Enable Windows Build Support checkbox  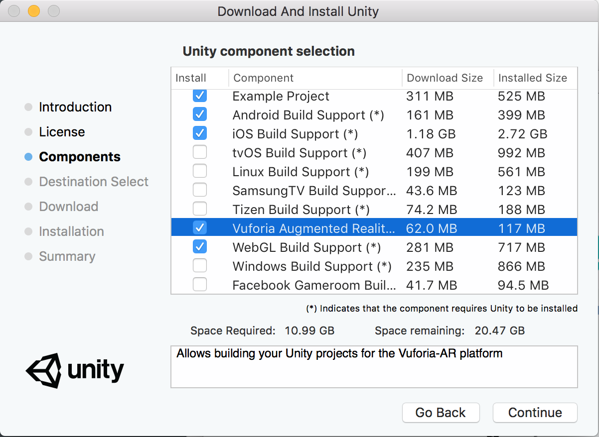200,266
